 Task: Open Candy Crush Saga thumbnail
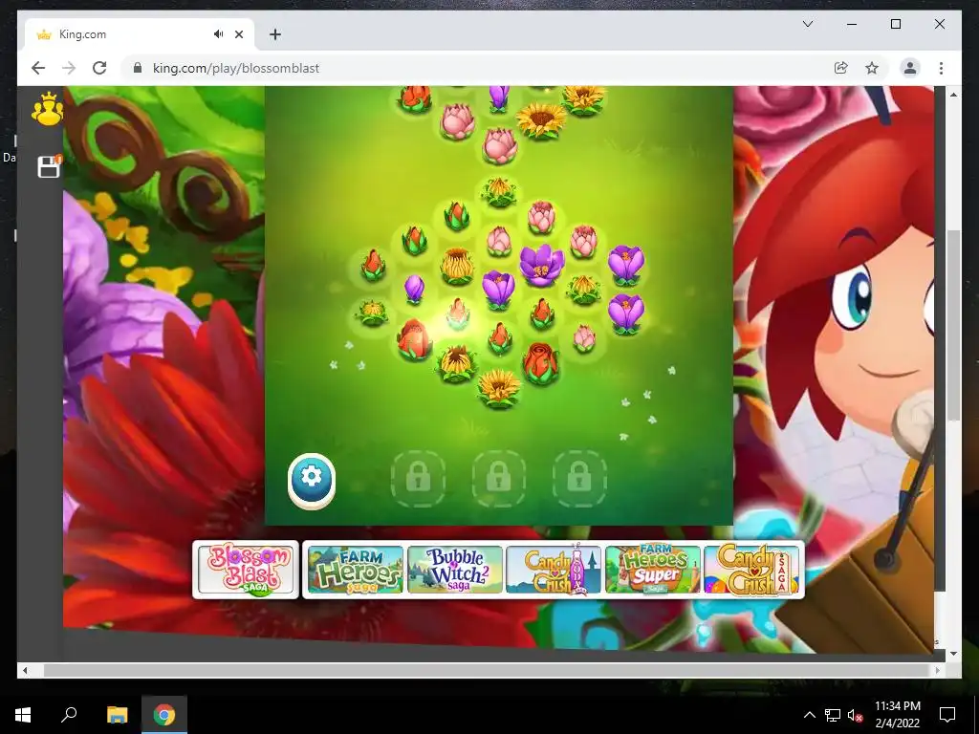pyautogui.click(x=751, y=570)
